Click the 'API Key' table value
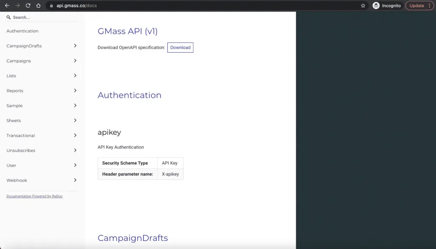 click(x=169, y=163)
